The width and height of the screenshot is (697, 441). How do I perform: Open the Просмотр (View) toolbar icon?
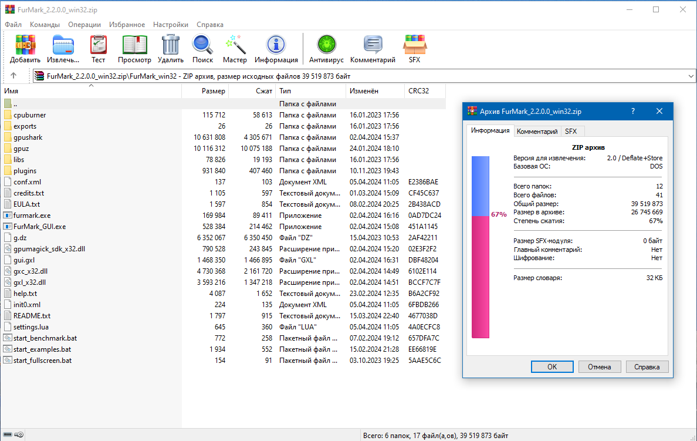tap(134, 45)
